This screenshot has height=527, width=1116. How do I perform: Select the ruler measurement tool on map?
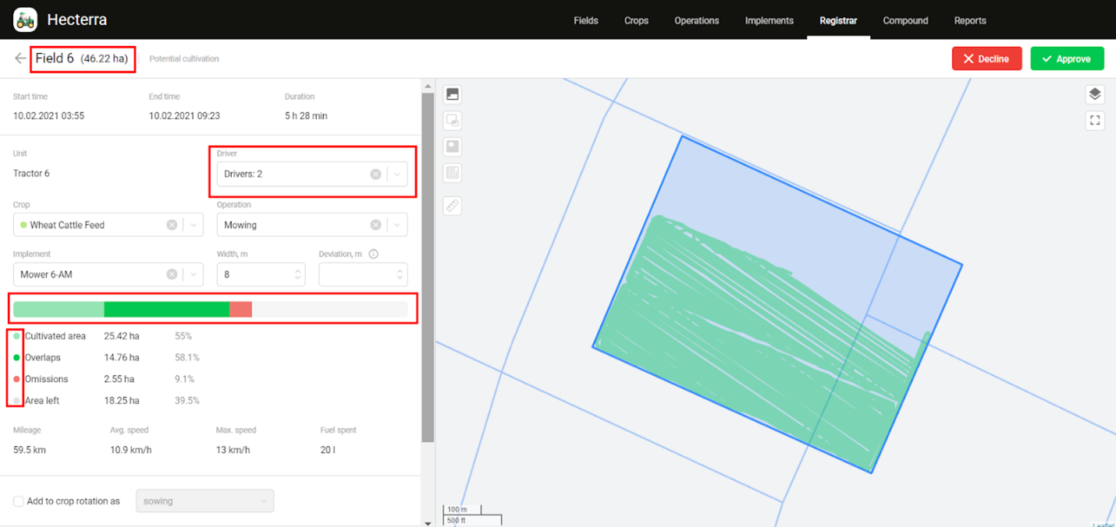click(452, 206)
